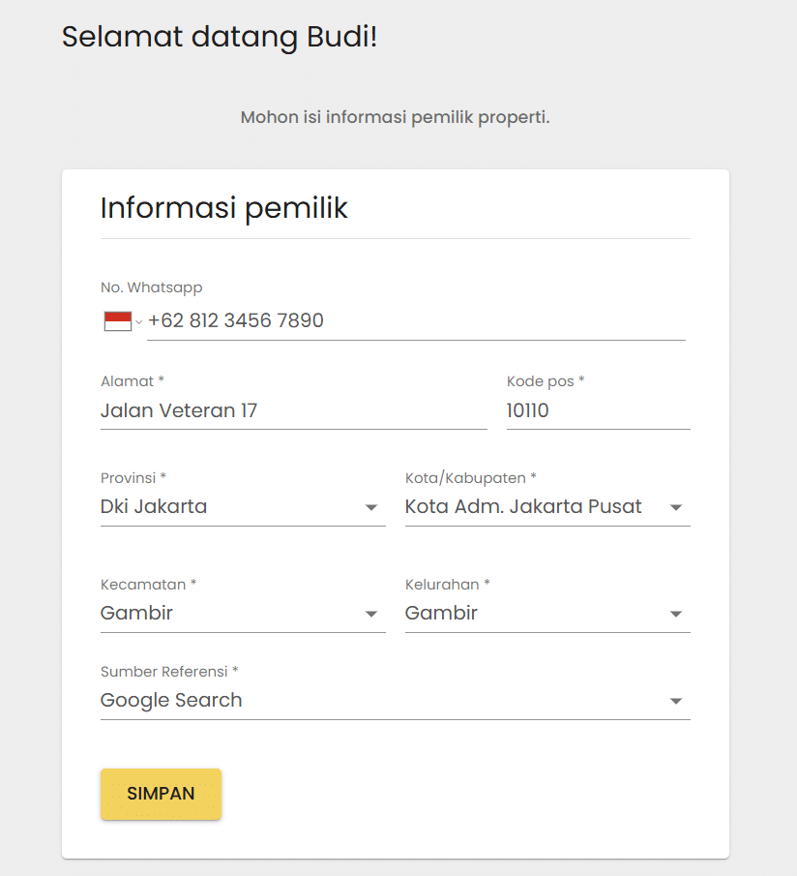Click the Gambir kelurahan value

[441, 613]
